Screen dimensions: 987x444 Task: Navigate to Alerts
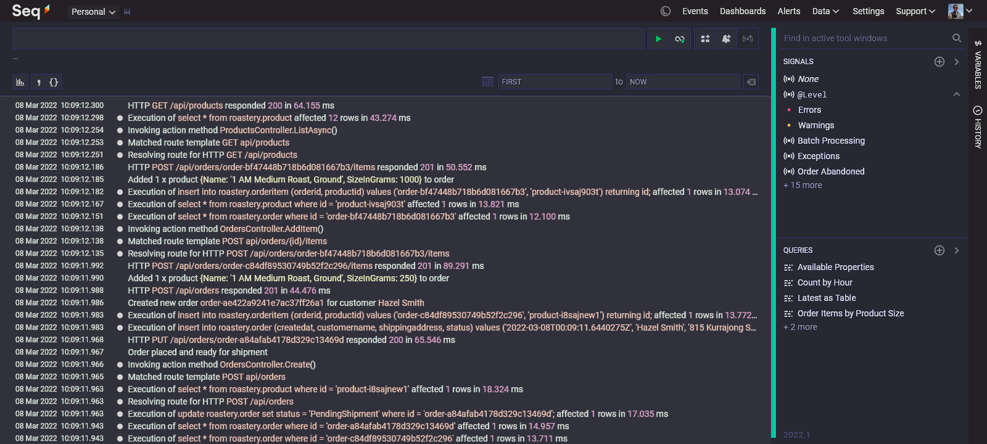coord(789,11)
